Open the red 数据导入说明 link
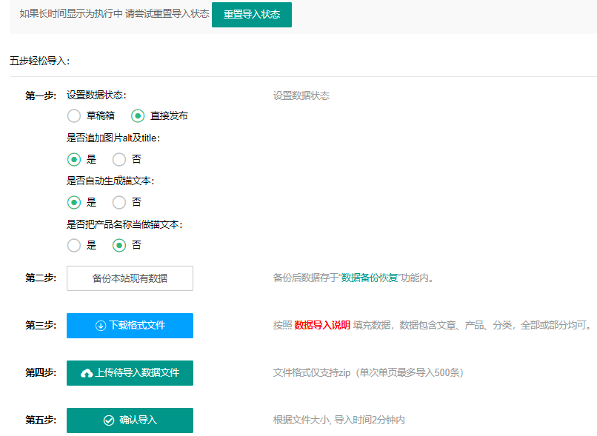The height and width of the screenshot is (436, 597). tap(322, 325)
